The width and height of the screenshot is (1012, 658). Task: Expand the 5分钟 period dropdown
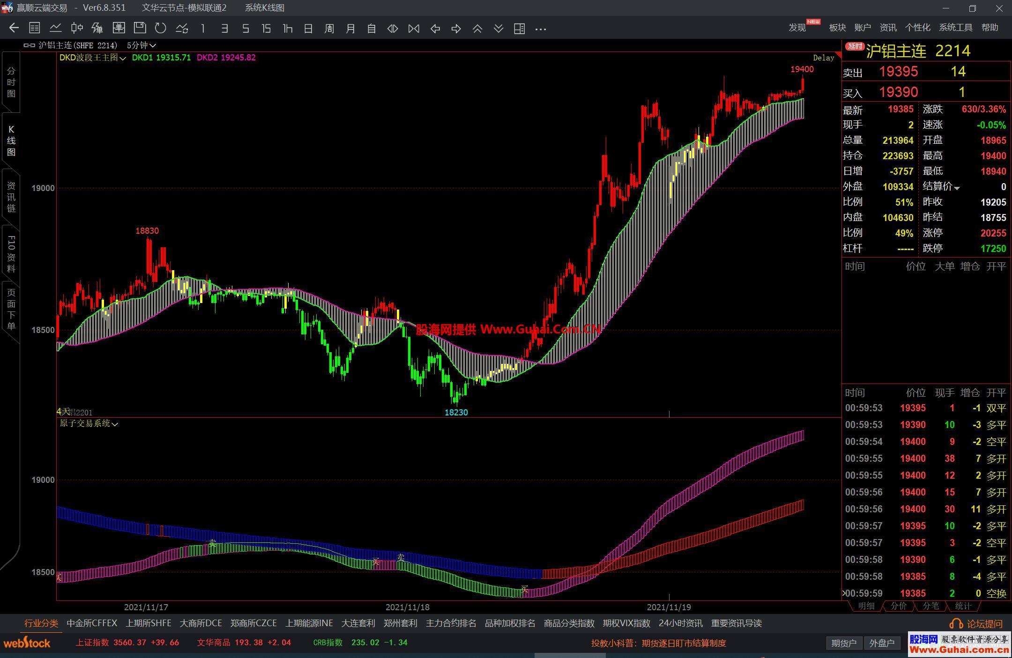pyautogui.click(x=152, y=45)
